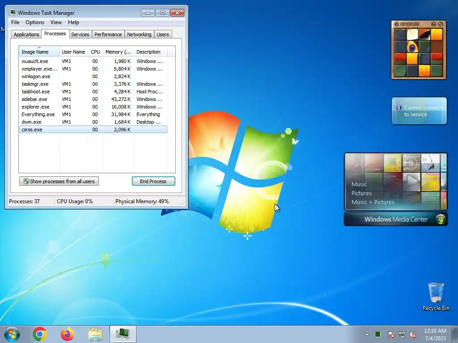458x343 pixels.
Task: Launch Firefox from the taskbar
Action: click(67, 334)
